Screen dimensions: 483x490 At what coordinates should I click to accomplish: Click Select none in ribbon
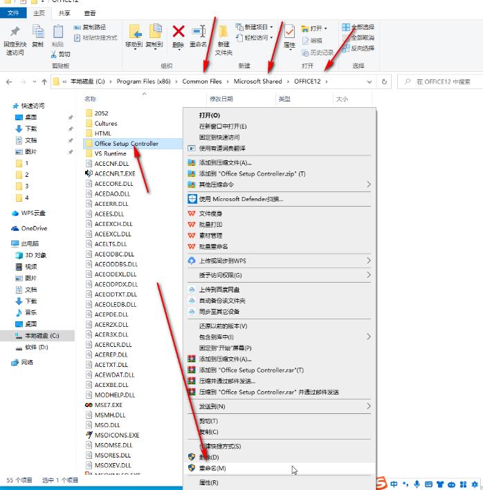click(358, 38)
